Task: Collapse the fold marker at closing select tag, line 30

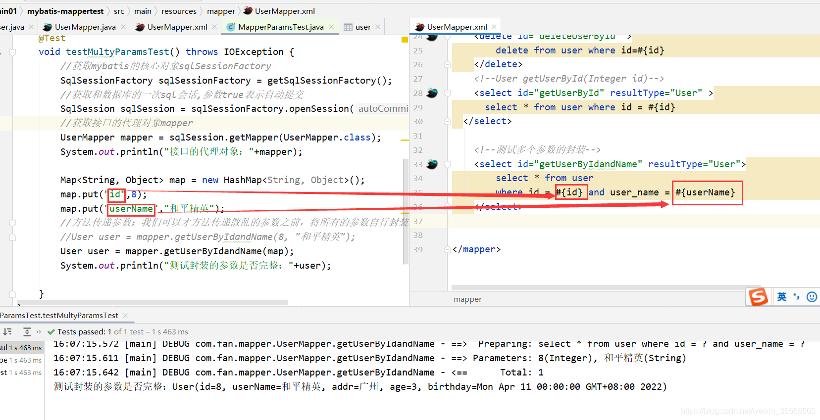Action: 448,121
